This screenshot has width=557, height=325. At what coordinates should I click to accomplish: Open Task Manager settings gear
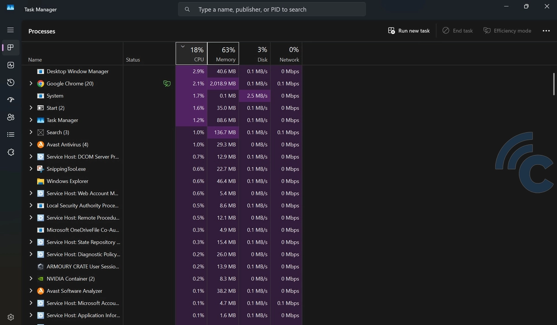(11, 317)
